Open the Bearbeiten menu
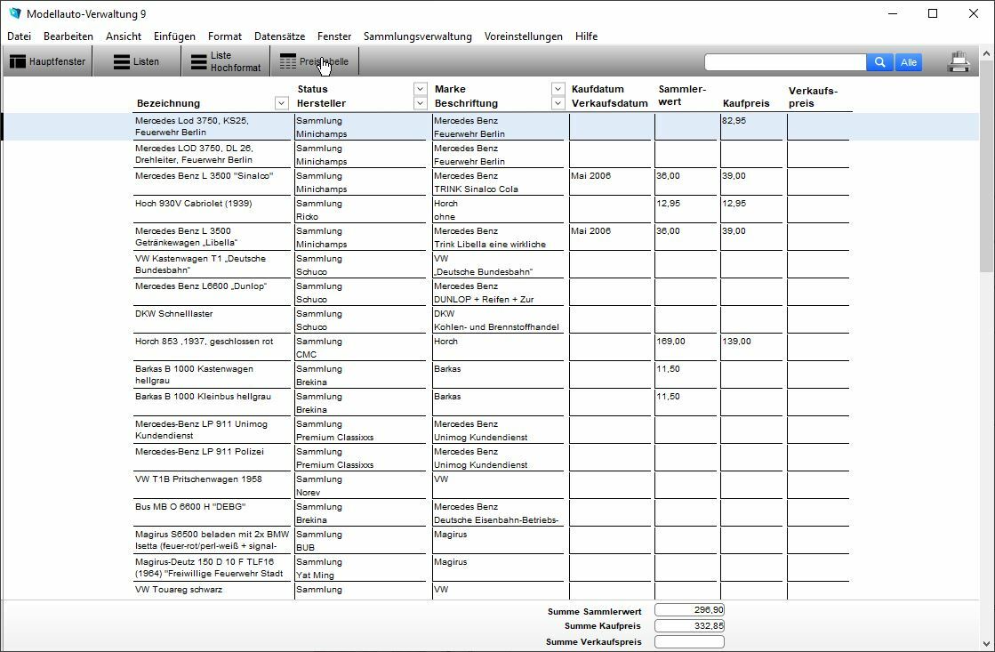The height and width of the screenshot is (652, 995). (x=68, y=36)
